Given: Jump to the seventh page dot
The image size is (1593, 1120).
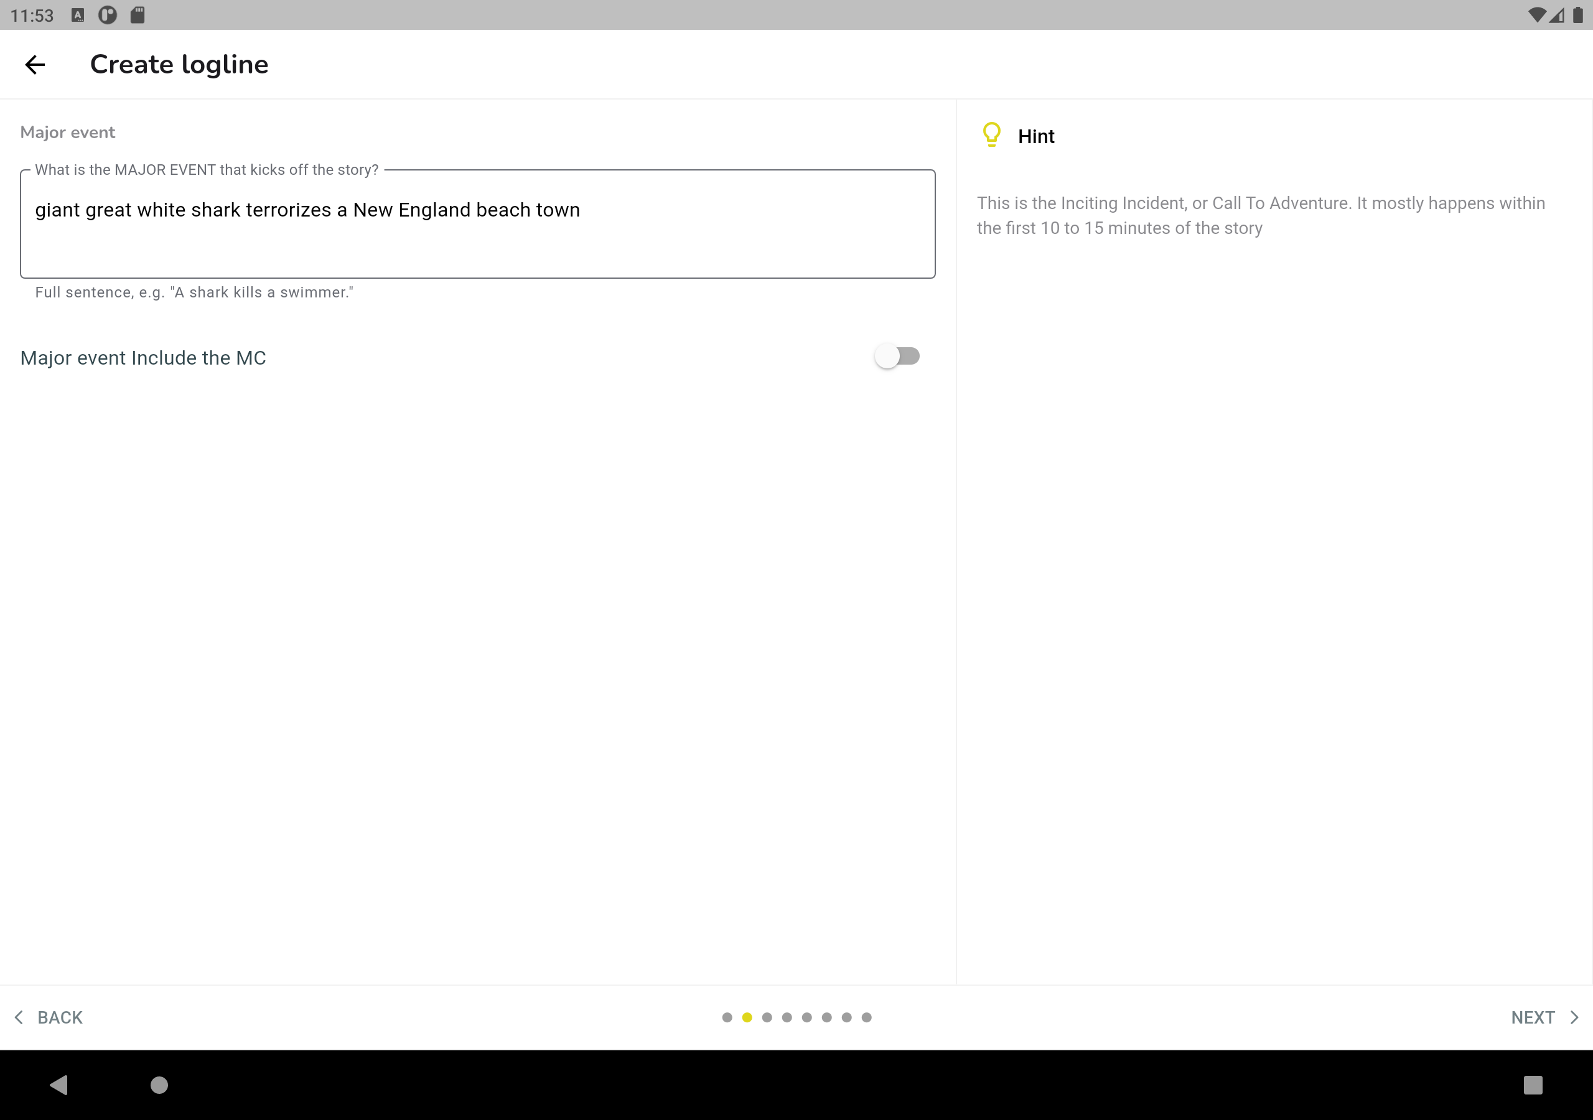Looking at the screenshot, I should pos(846,1017).
